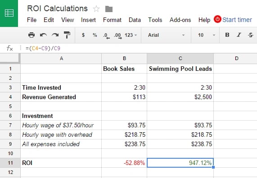Select the ROI label cell

coord(61,163)
